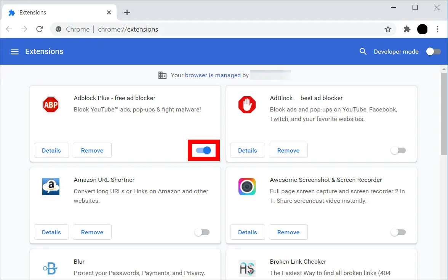Screen dimensions: 448x280
Task: Click the Adblock Plus ABP logo
Action: tap(51, 105)
